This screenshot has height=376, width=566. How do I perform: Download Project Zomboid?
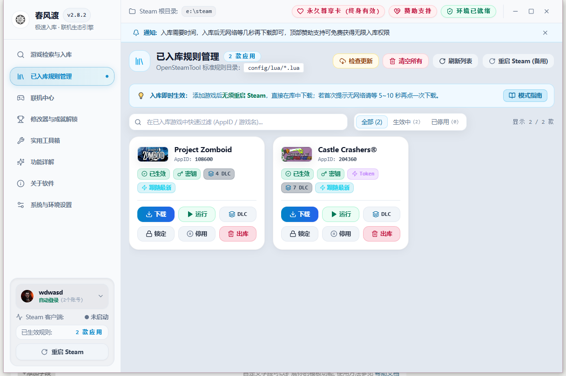tap(156, 214)
